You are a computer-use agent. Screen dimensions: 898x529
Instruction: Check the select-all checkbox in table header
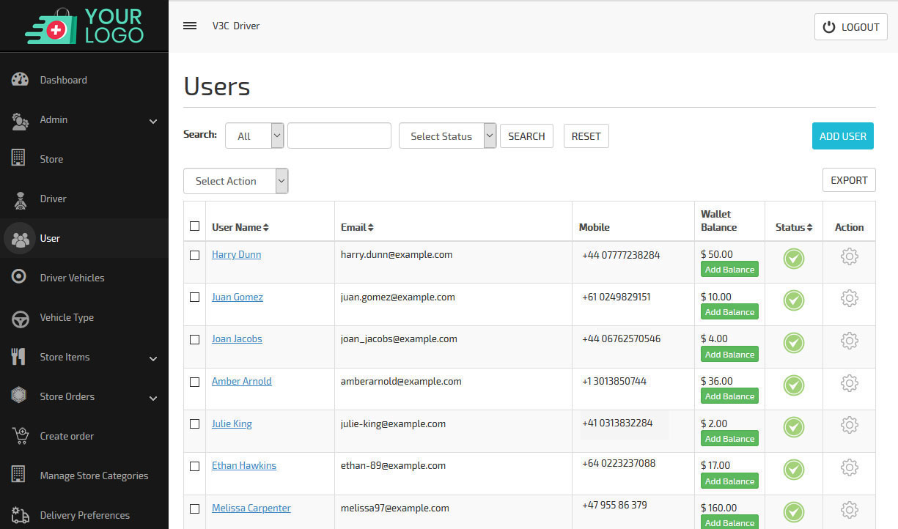coord(194,226)
